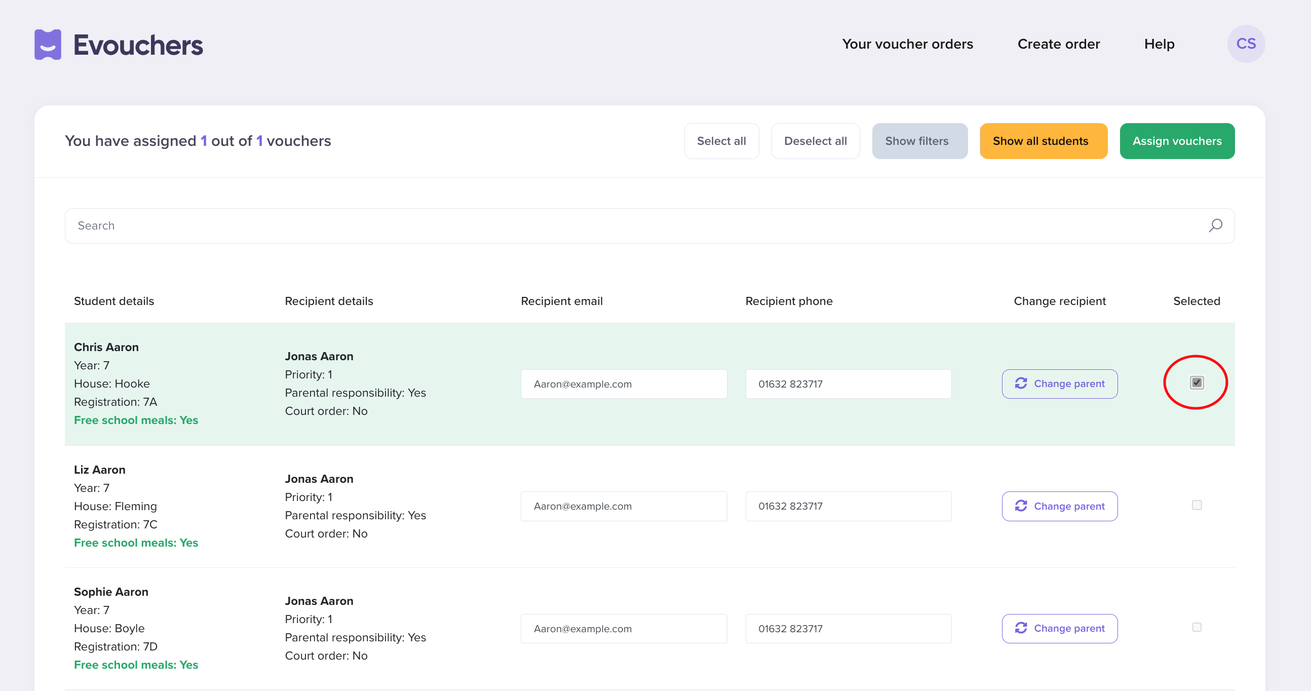The image size is (1311, 691).
Task: Open the CS user avatar menu
Action: pos(1246,44)
